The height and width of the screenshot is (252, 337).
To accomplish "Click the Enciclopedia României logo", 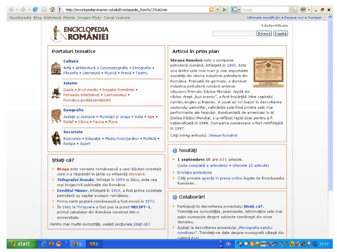I will coord(80,34).
